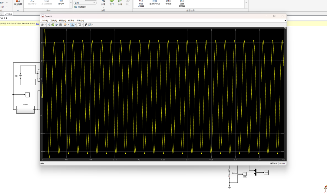Open the 数据检查器 data inspector icon

pyautogui.click(x=141, y=4)
